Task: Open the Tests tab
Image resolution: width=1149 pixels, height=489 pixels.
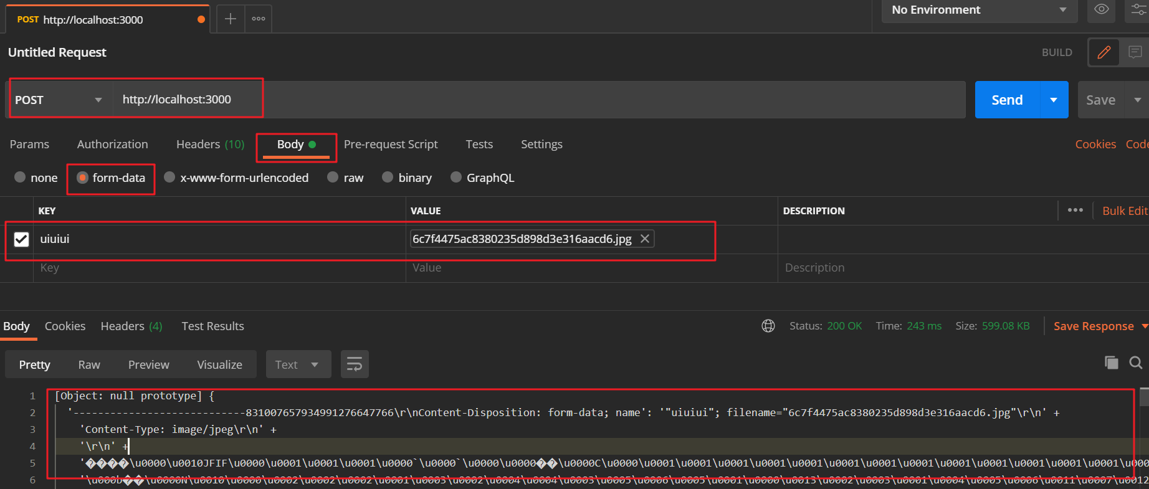Action: point(479,145)
